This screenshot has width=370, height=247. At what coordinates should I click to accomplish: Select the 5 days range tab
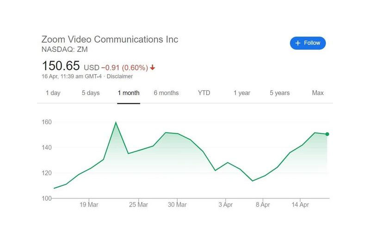tap(91, 93)
